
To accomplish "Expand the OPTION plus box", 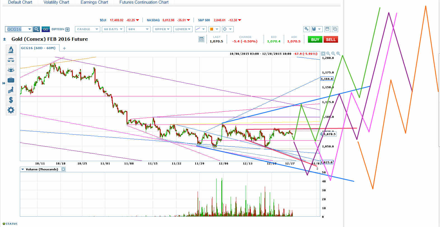I will (x=67, y=29).
